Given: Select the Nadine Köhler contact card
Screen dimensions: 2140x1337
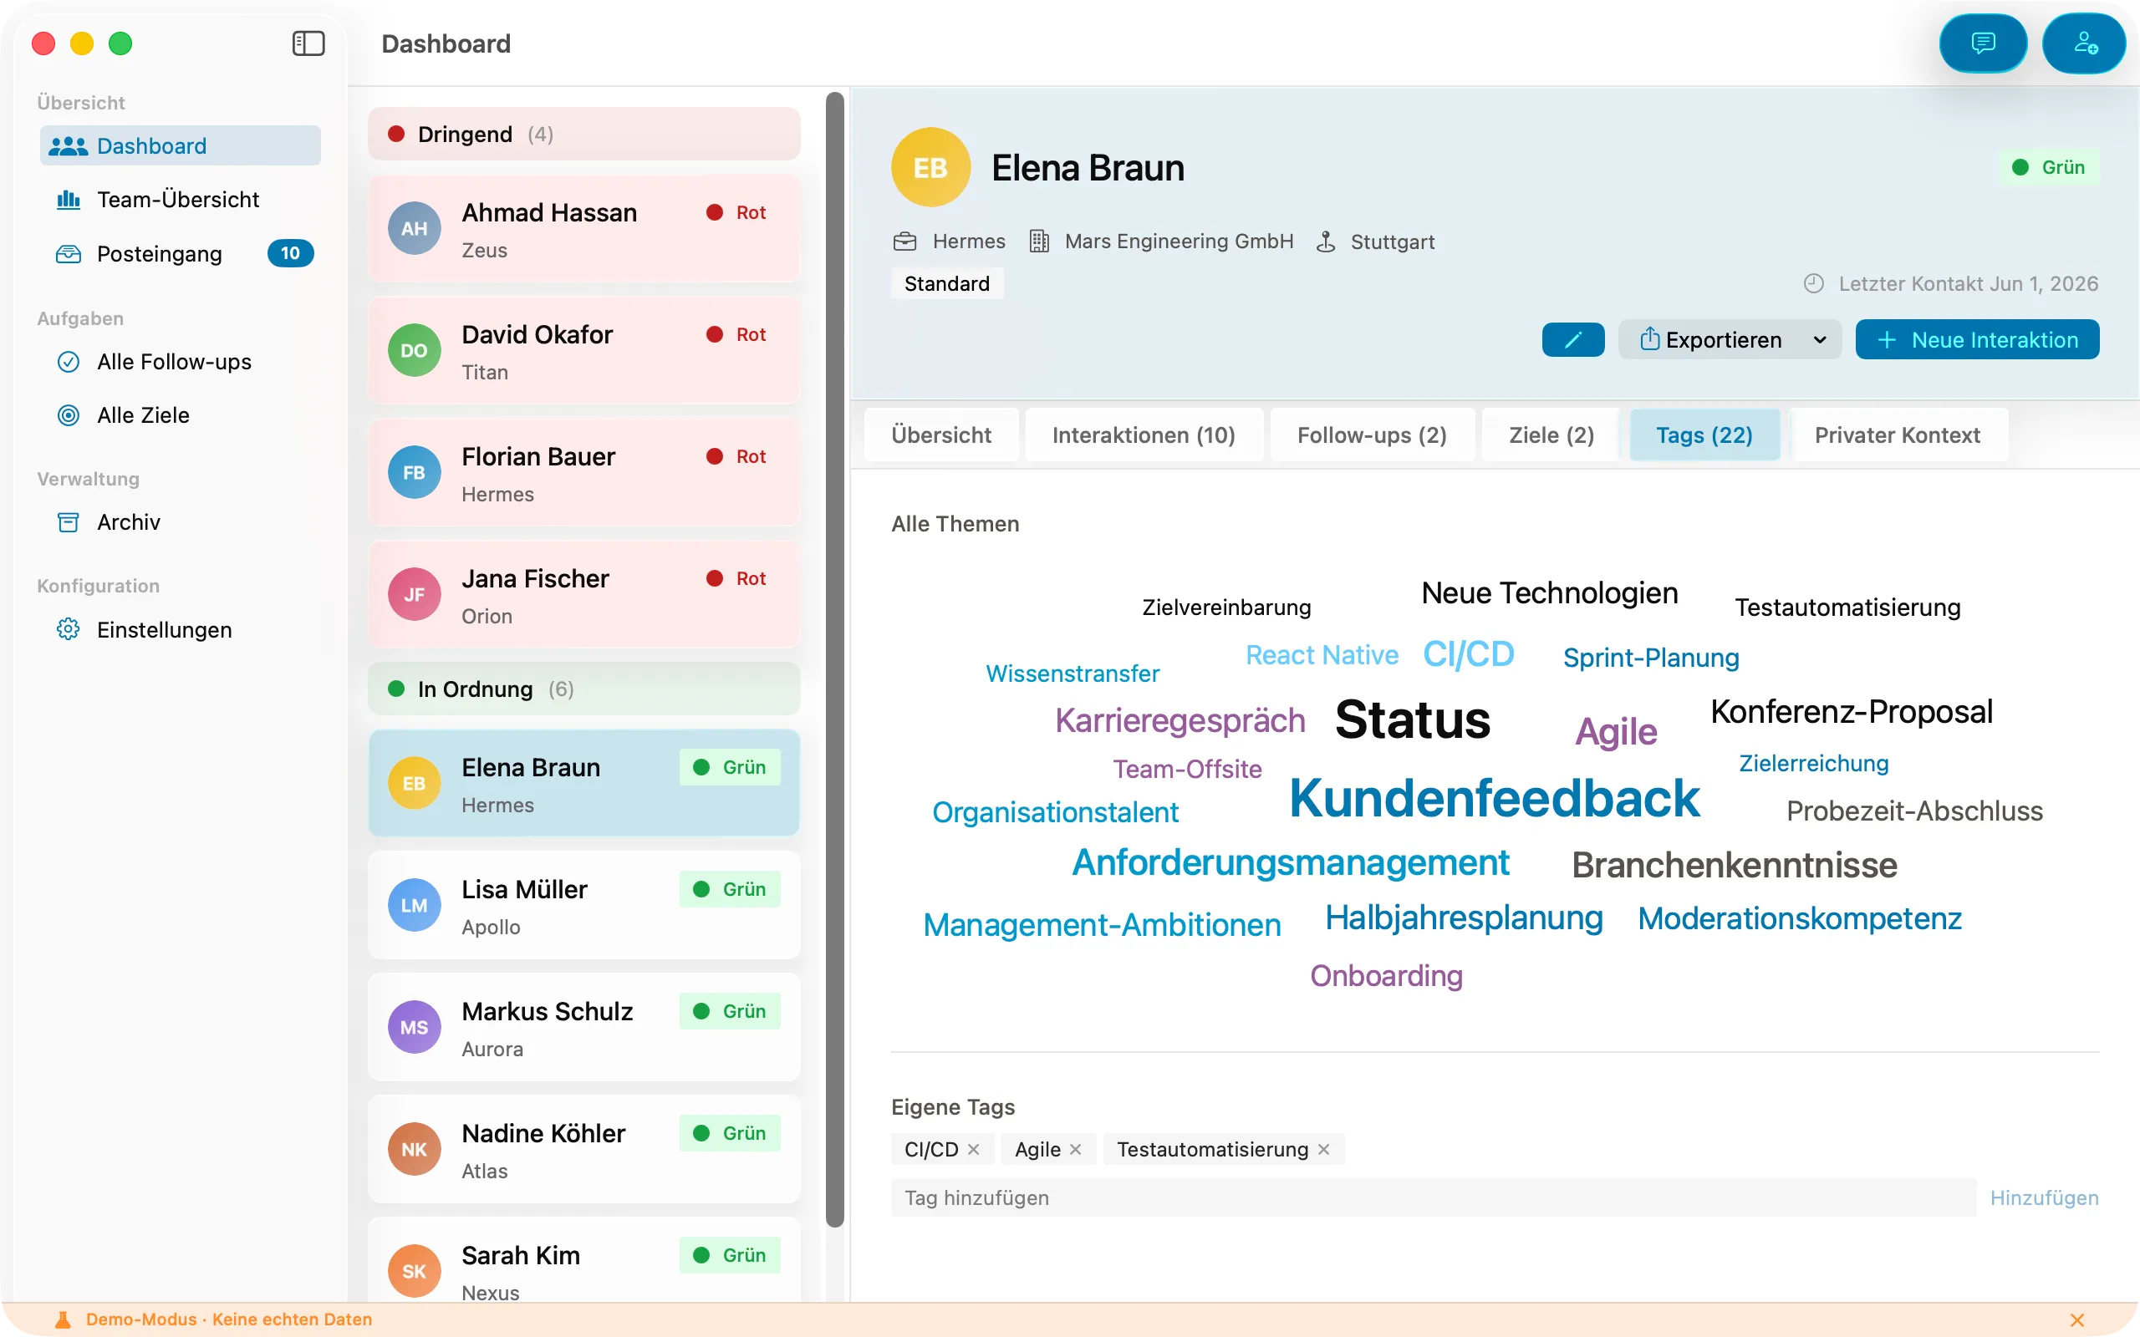Looking at the screenshot, I should pos(583,1150).
